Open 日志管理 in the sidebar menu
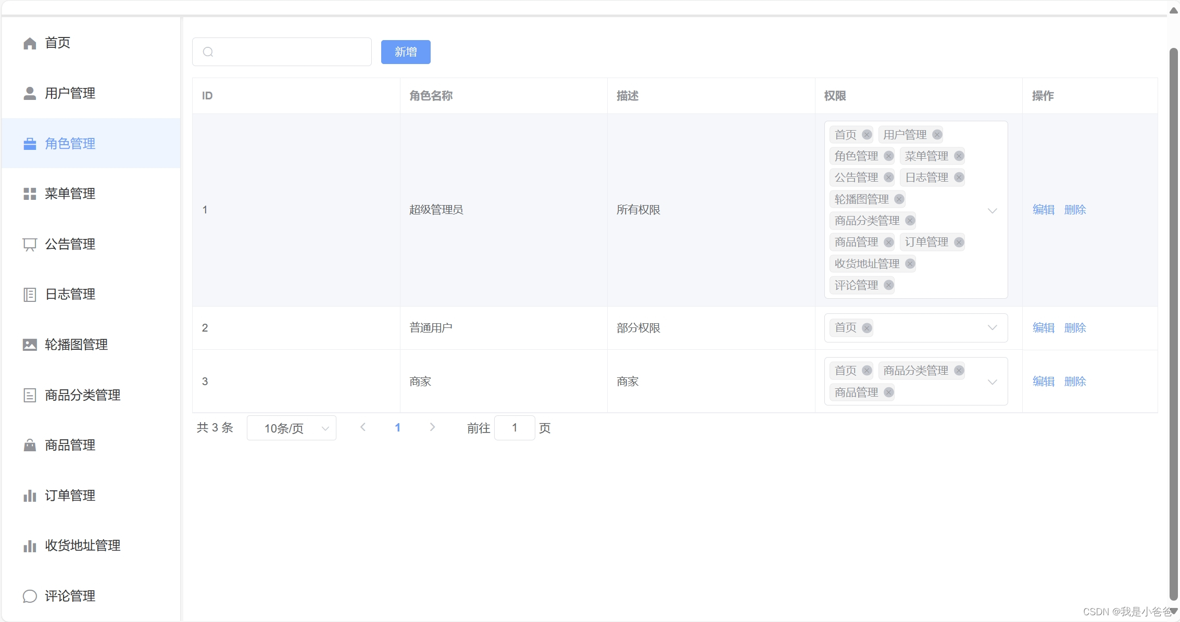 [x=70, y=295]
